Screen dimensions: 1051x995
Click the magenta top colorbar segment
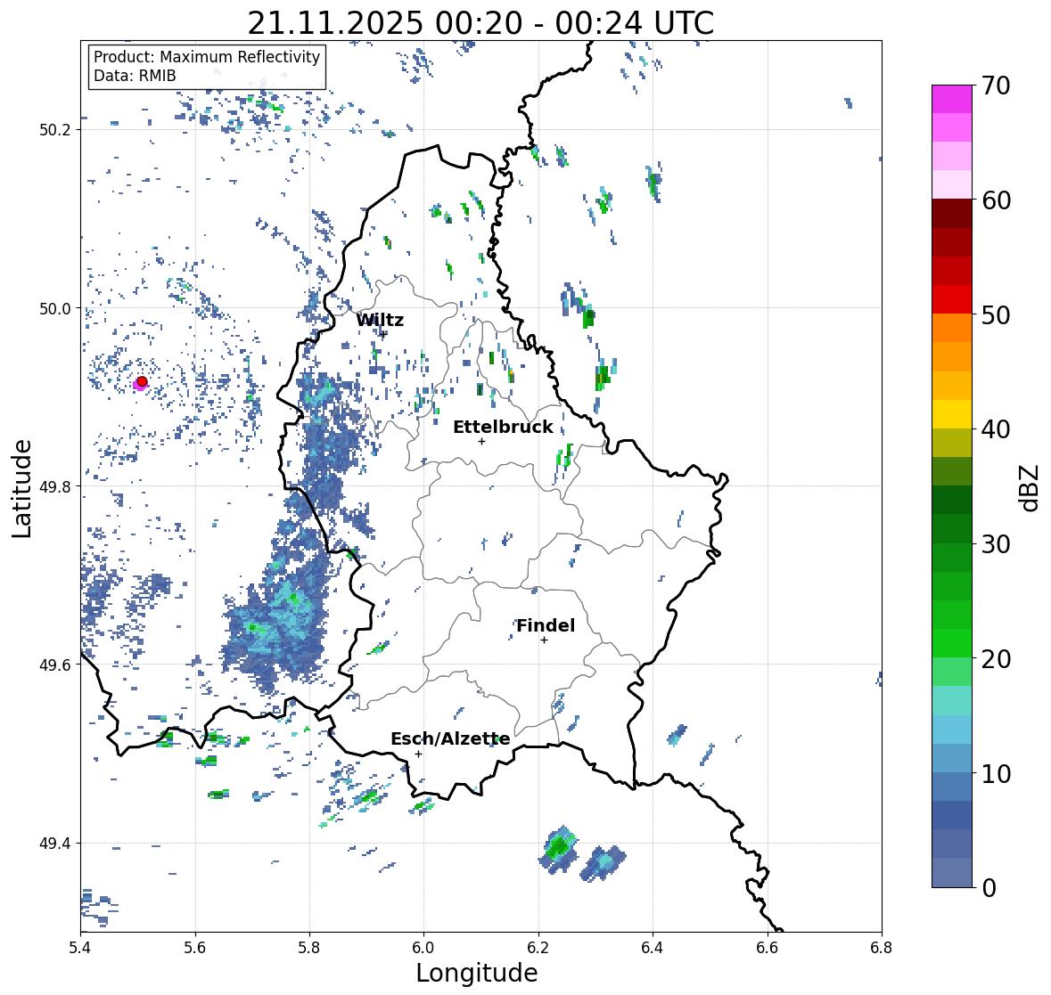click(952, 99)
